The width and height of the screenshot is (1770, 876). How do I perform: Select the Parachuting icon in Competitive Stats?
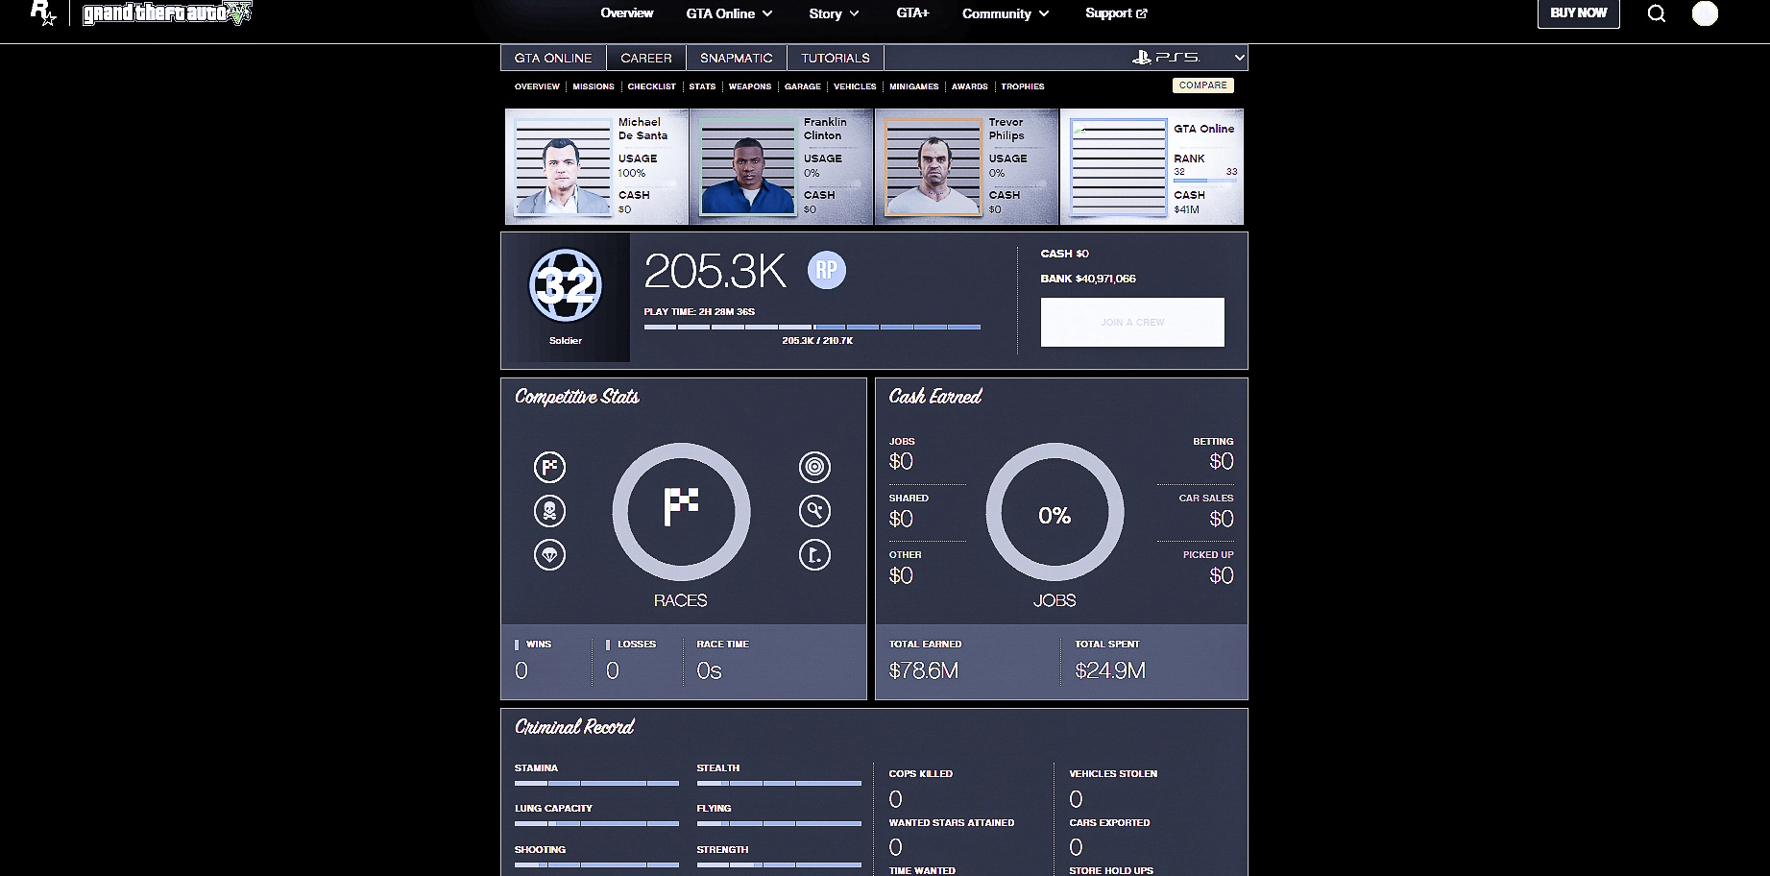coord(549,555)
